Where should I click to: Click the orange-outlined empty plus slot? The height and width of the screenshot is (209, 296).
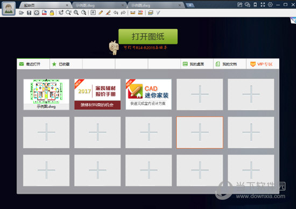[200, 133]
